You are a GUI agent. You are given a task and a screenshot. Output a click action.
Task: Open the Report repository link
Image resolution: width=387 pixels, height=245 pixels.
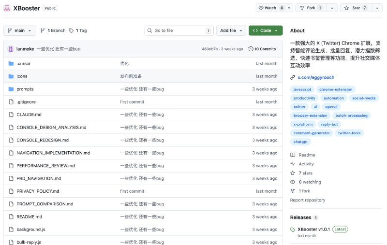coord(308,200)
